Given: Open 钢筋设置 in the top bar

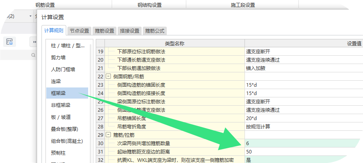Looking at the screenshot, I should click(x=45, y=5).
